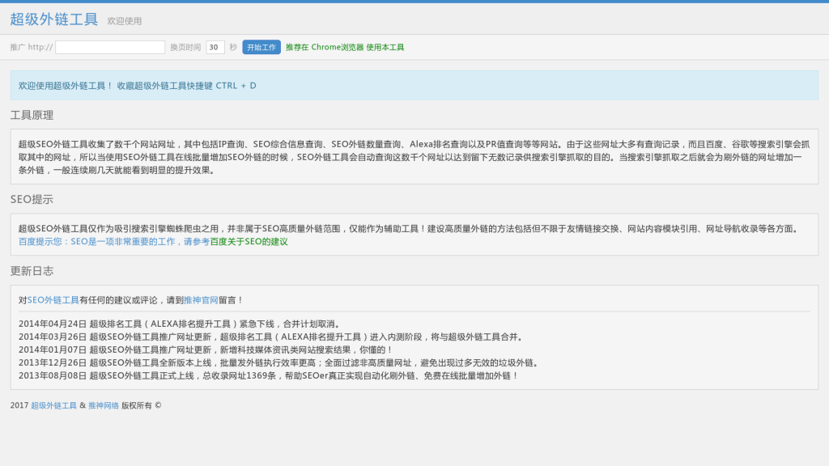Click the 超级外链工具 site title
829x466 pixels.
tap(54, 19)
